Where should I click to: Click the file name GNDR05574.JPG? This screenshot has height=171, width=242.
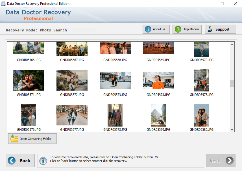pos(158,95)
